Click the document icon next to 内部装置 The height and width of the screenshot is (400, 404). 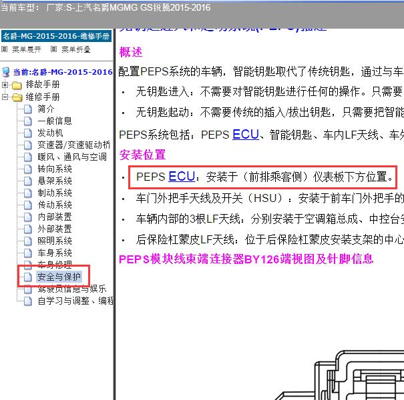pos(28,217)
